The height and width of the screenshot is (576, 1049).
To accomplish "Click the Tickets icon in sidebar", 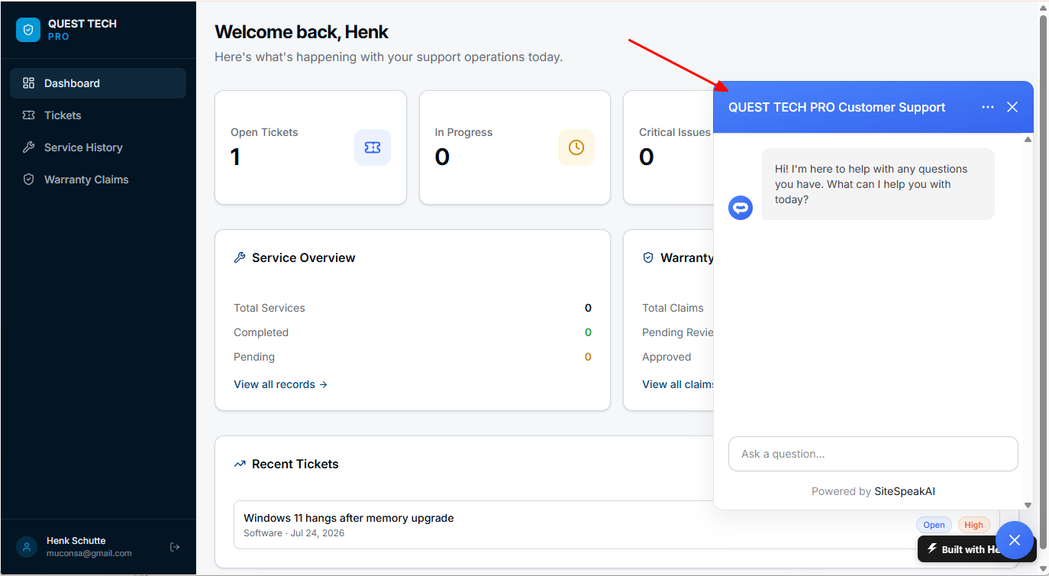I will [x=29, y=115].
